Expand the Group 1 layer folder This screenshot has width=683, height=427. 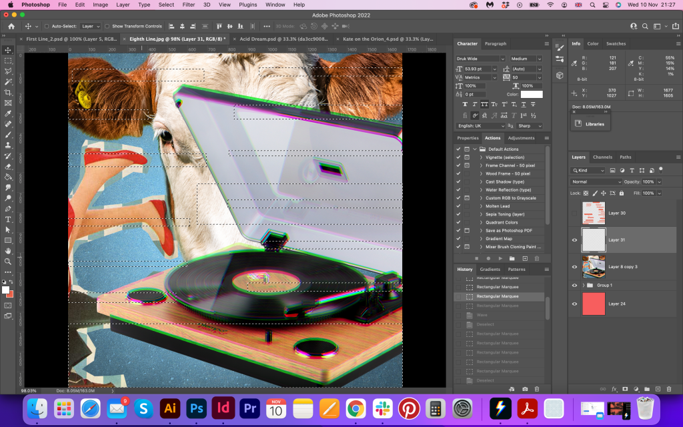coord(584,285)
